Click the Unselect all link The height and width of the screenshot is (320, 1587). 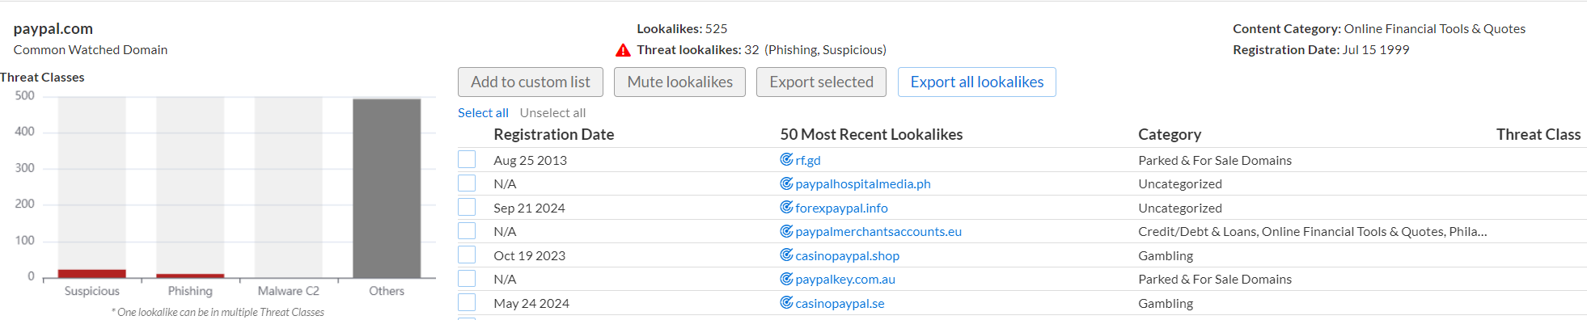point(552,113)
